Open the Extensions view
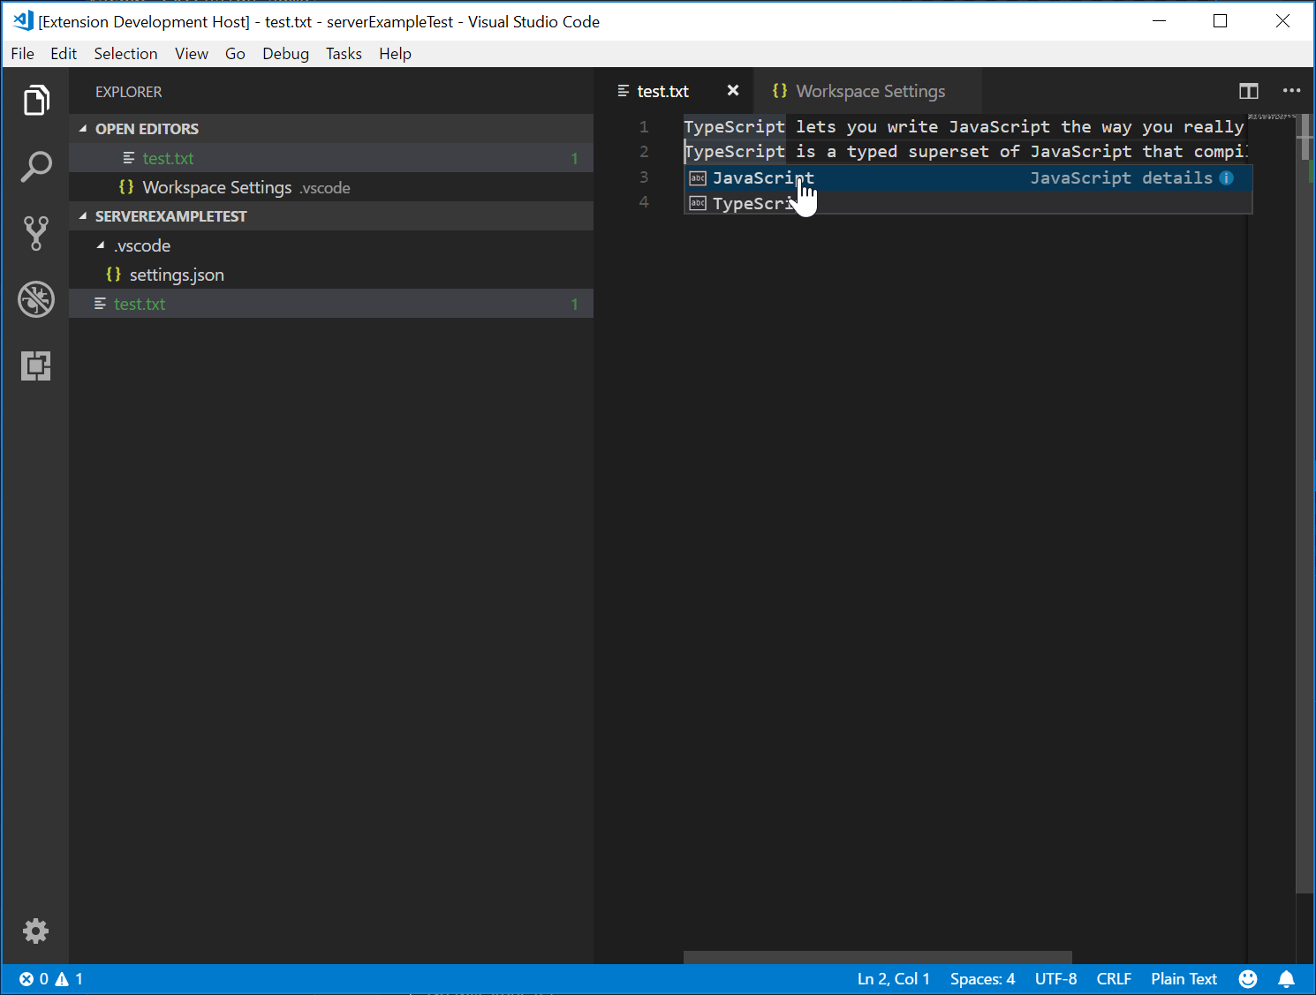The image size is (1316, 995). pos(36,366)
